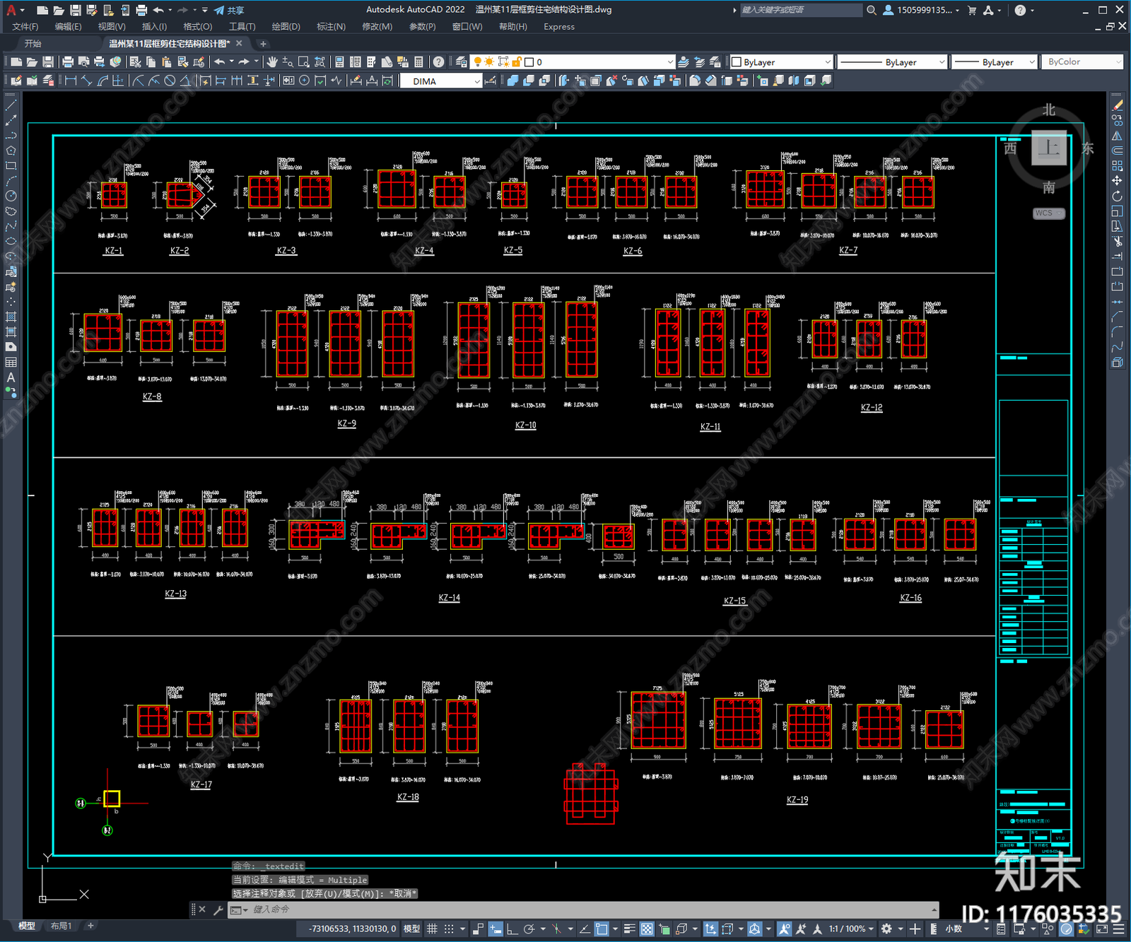Switch to the 布局1 layout tab
The height and width of the screenshot is (942, 1131).
coord(61,926)
